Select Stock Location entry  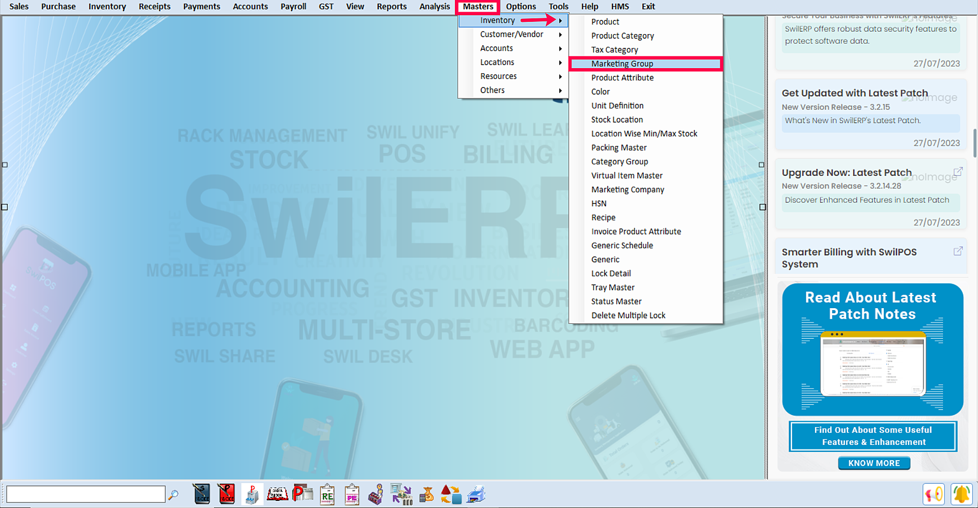coord(645,119)
